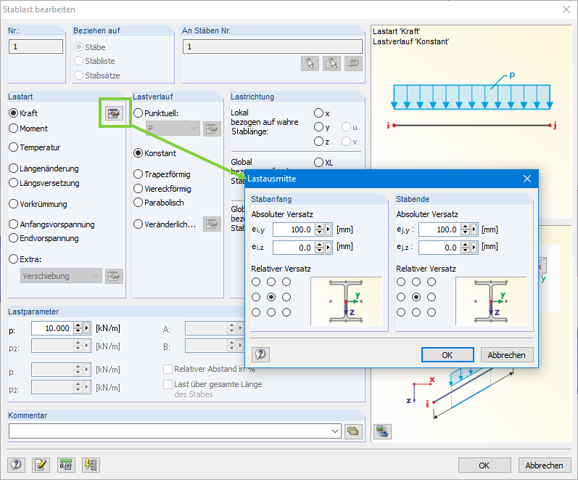Click the edit icon beside Veränderlich option

[x=212, y=224]
